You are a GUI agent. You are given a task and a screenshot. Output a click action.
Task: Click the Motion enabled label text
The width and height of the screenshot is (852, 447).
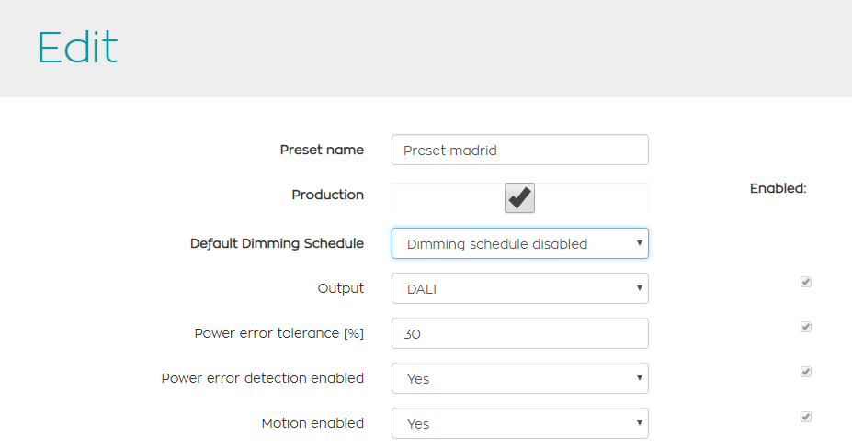point(312,423)
